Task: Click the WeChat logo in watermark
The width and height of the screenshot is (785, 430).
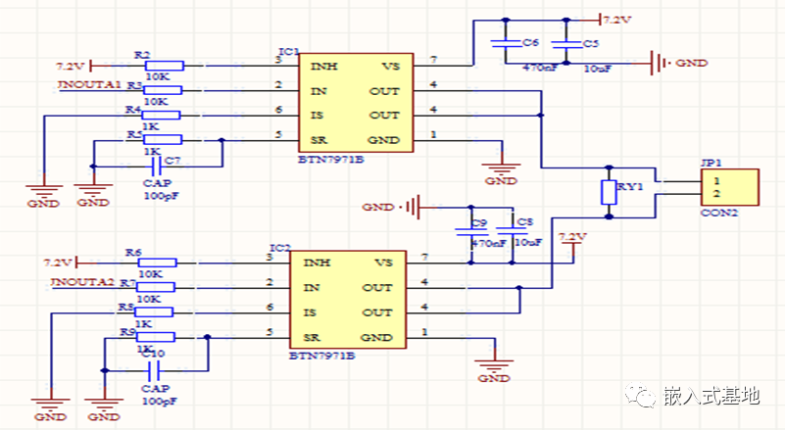Action: tap(643, 397)
